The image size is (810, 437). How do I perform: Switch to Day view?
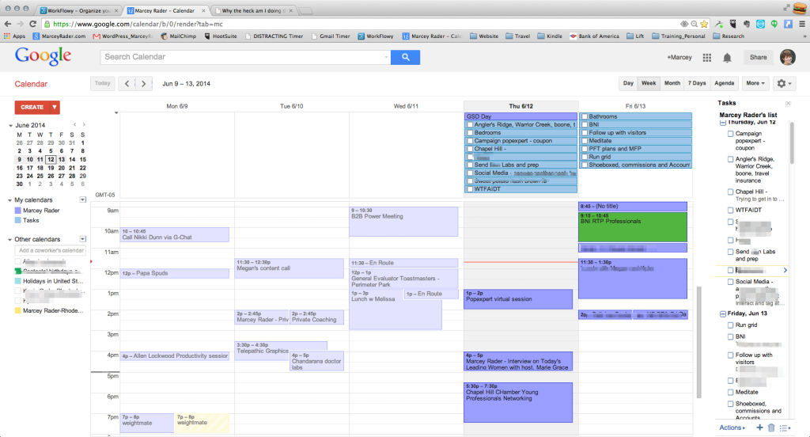(627, 83)
